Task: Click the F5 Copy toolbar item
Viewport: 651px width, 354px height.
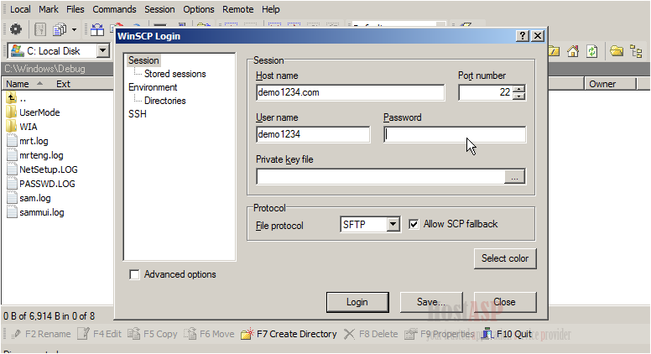Action: 153,334
